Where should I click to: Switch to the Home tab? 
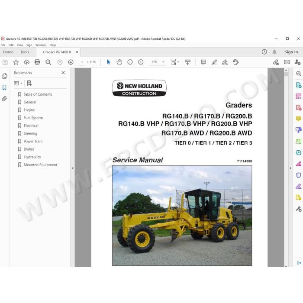tap(8, 52)
